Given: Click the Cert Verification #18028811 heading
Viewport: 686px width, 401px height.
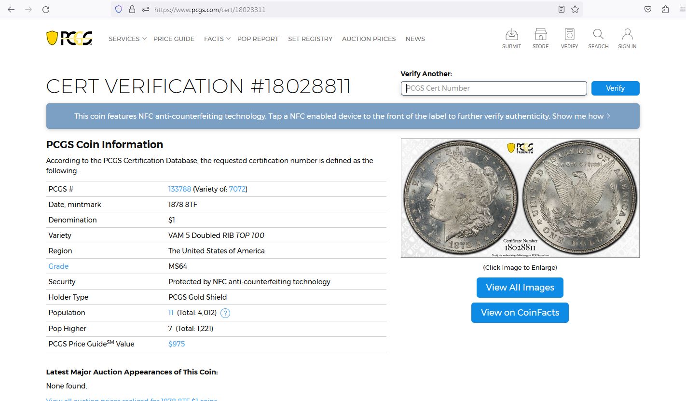Looking at the screenshot, I should pyautogui.click(x=198, y=86).
